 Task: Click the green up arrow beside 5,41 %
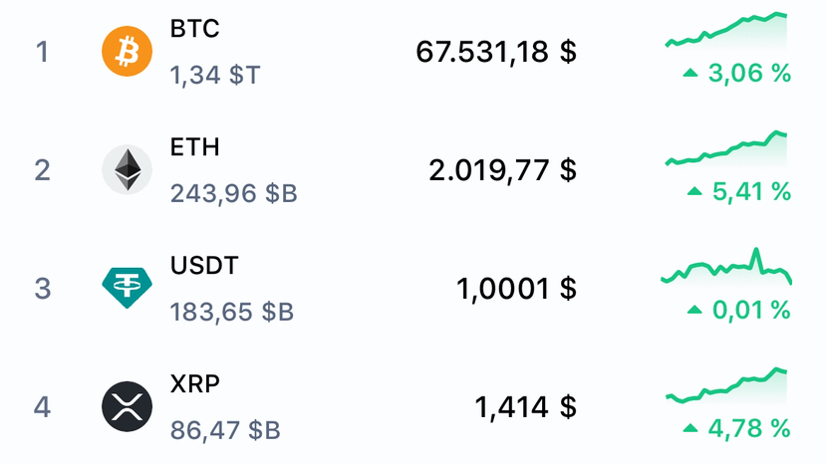pyautogui.click(x=692, y=191)
